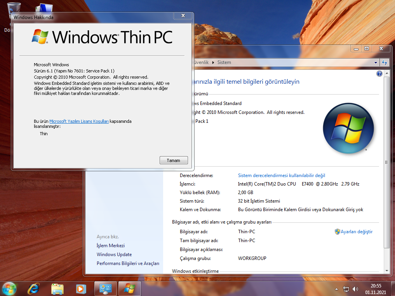The height and width of the screenshot is (296, 395).
Task: Open the Start menu orb
Action: 9,289
